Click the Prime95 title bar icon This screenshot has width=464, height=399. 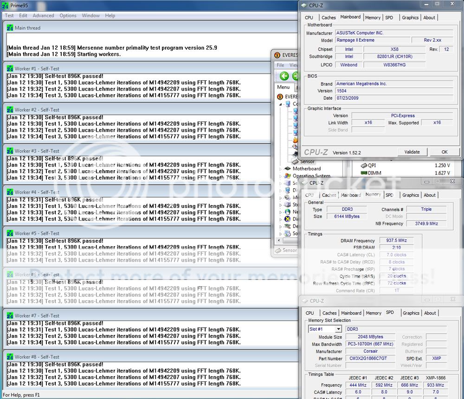(5, 5)
